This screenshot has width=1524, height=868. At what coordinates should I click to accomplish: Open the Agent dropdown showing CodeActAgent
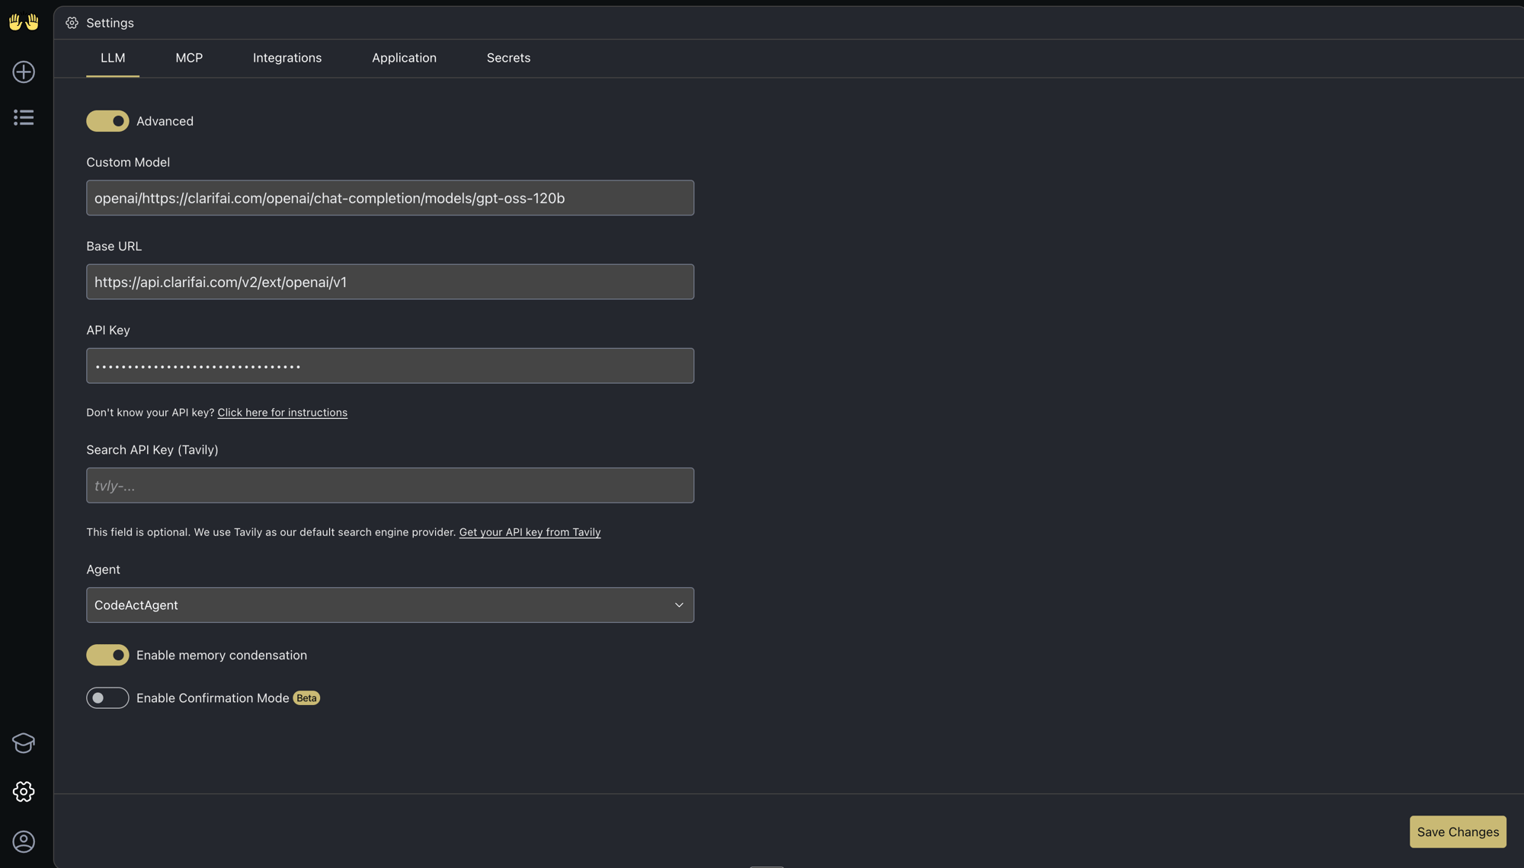[x=389, y=605]
